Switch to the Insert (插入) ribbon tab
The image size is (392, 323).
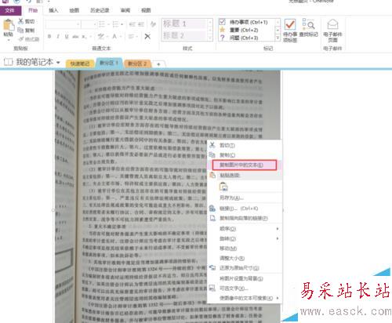click(53, 10)
